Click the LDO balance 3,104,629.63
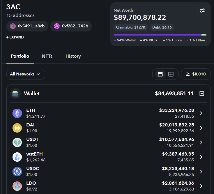 tap(181, 189)
